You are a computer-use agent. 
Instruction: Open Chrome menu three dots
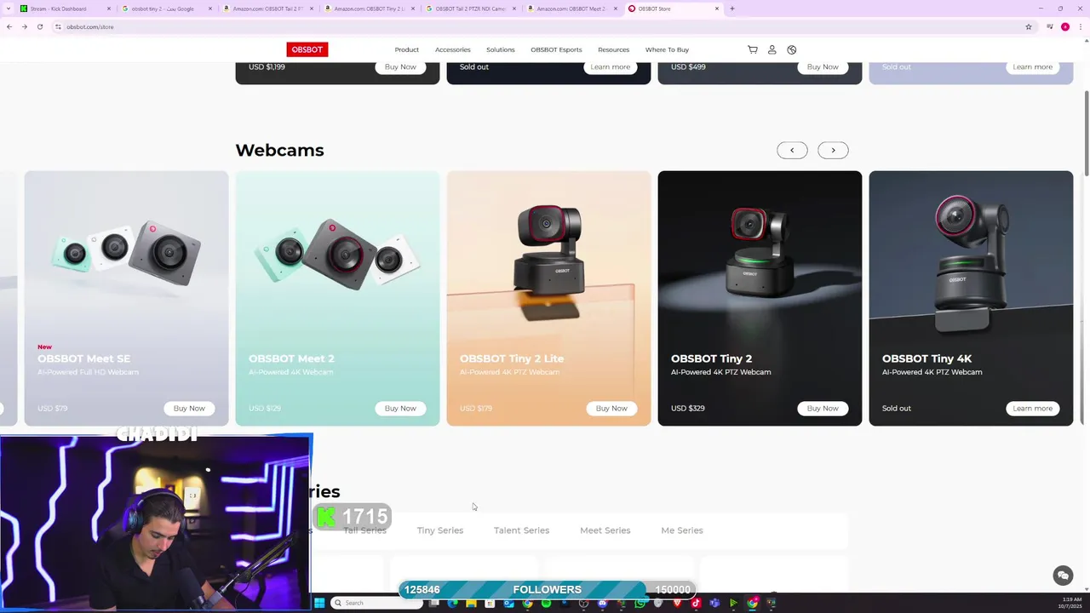(x=1079, y=26)
